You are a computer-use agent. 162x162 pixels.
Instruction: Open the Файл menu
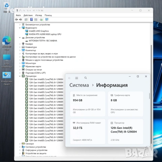tap(18, 15)
